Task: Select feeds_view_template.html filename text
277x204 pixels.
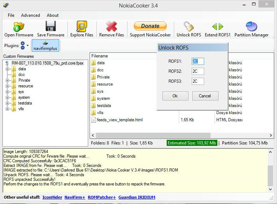Action: (120, 120)
